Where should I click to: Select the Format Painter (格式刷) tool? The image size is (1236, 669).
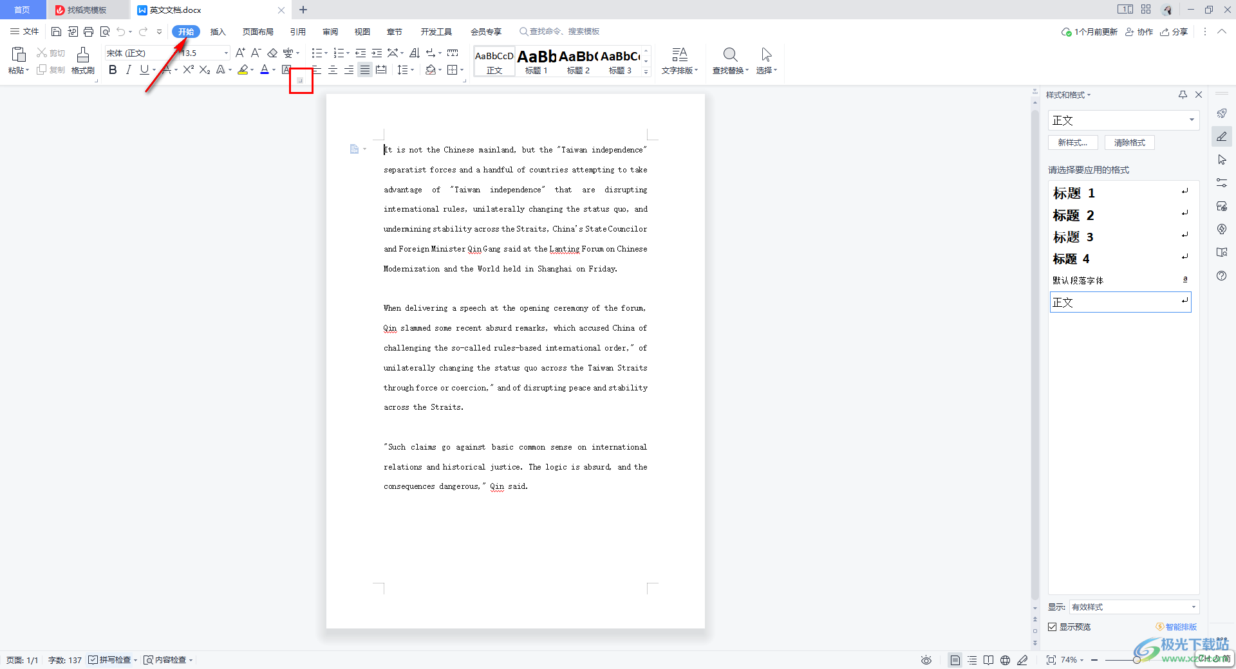point(83,61)
